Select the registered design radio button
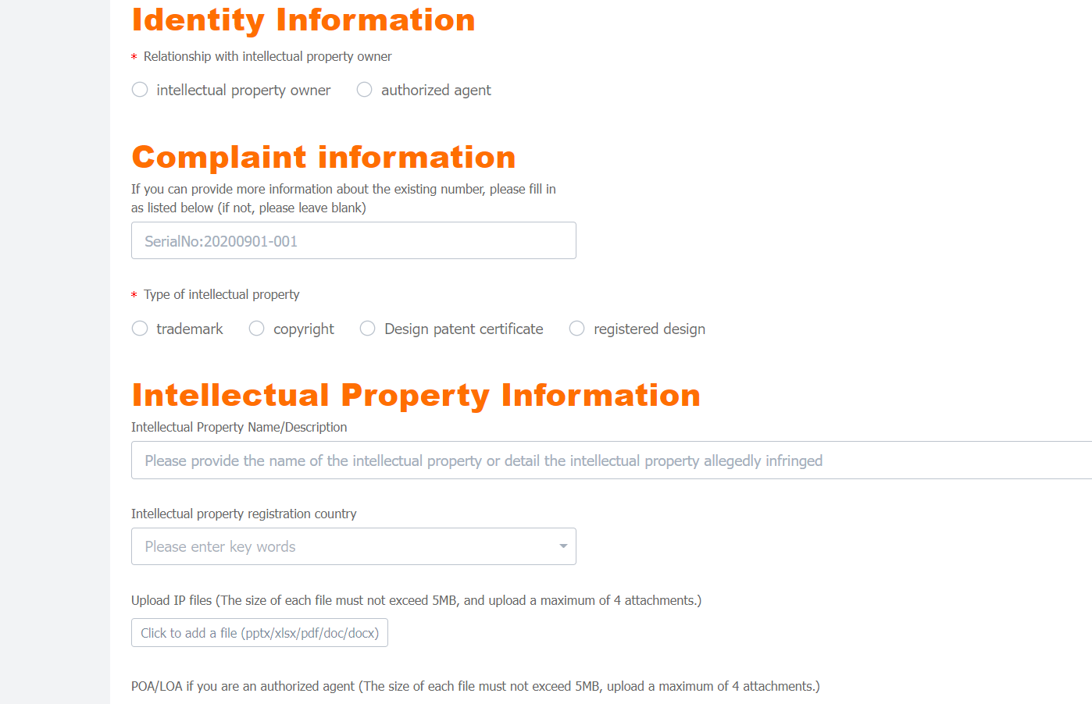 (576, 329)
